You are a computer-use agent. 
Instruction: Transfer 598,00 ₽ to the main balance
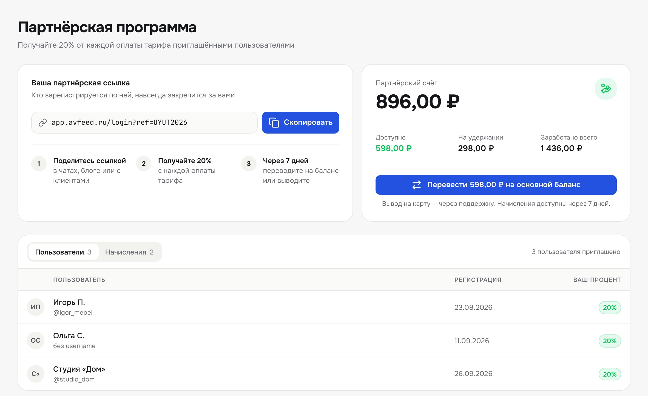pos(496,185)
